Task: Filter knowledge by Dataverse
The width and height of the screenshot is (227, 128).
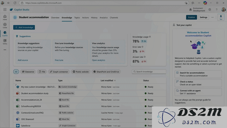Action: coord(28,72)
